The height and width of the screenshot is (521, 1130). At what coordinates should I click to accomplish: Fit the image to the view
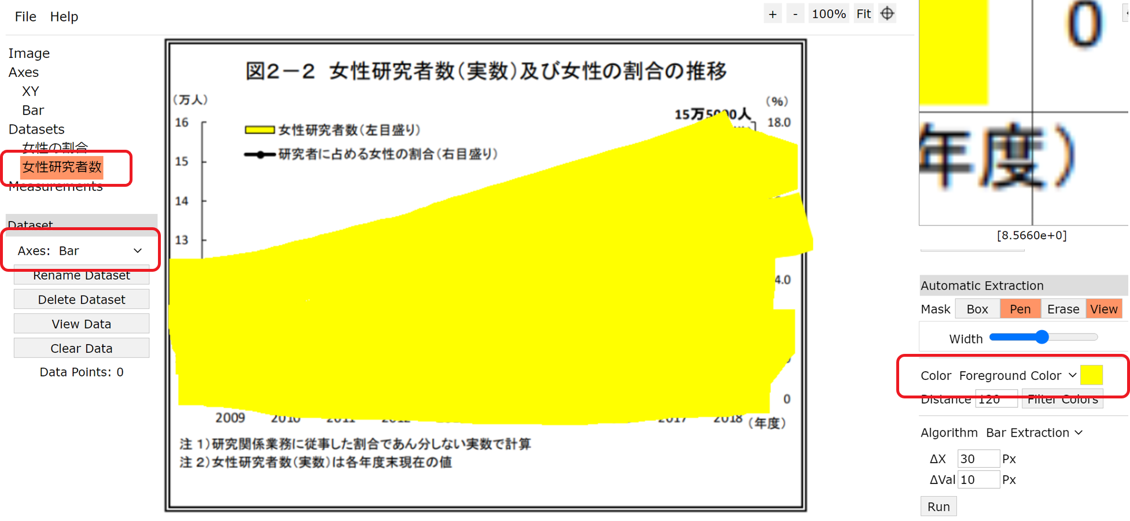pyautogui.click(x=863, y=13)
